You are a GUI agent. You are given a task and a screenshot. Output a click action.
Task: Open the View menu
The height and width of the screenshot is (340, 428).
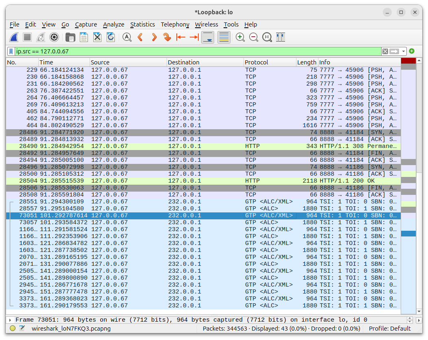[x=48, y=24]
